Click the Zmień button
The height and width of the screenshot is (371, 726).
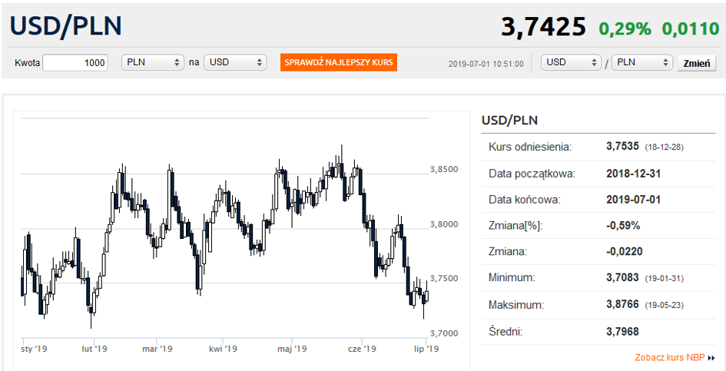pyautogui.click(x=697, y=63)
